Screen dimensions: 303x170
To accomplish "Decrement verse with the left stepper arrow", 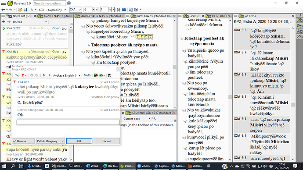I will (110, 10).
